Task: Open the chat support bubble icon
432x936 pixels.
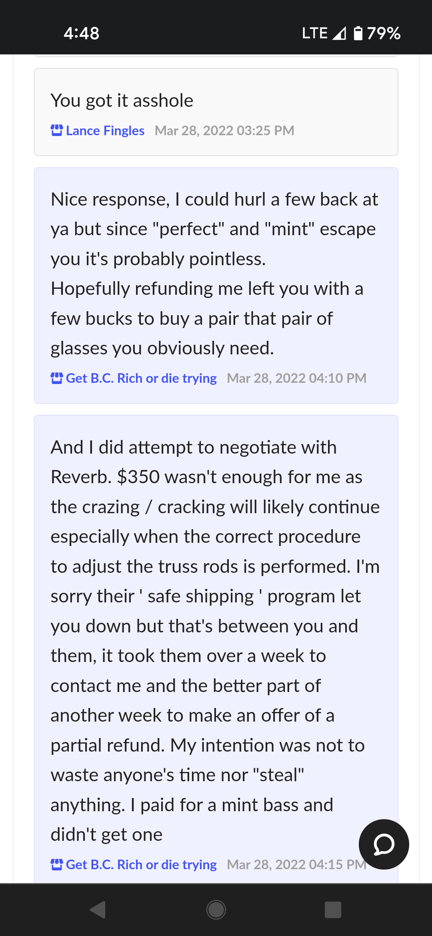Action: 384,844
